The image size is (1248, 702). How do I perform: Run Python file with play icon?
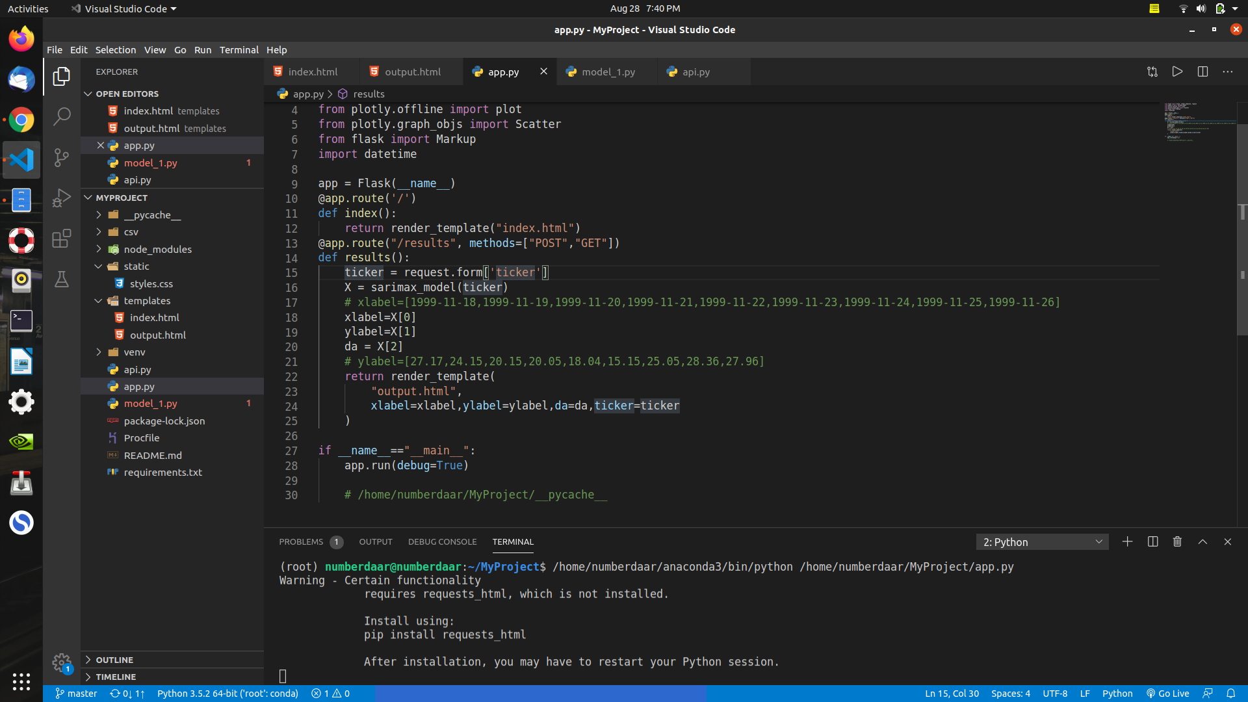(1177, 72)
